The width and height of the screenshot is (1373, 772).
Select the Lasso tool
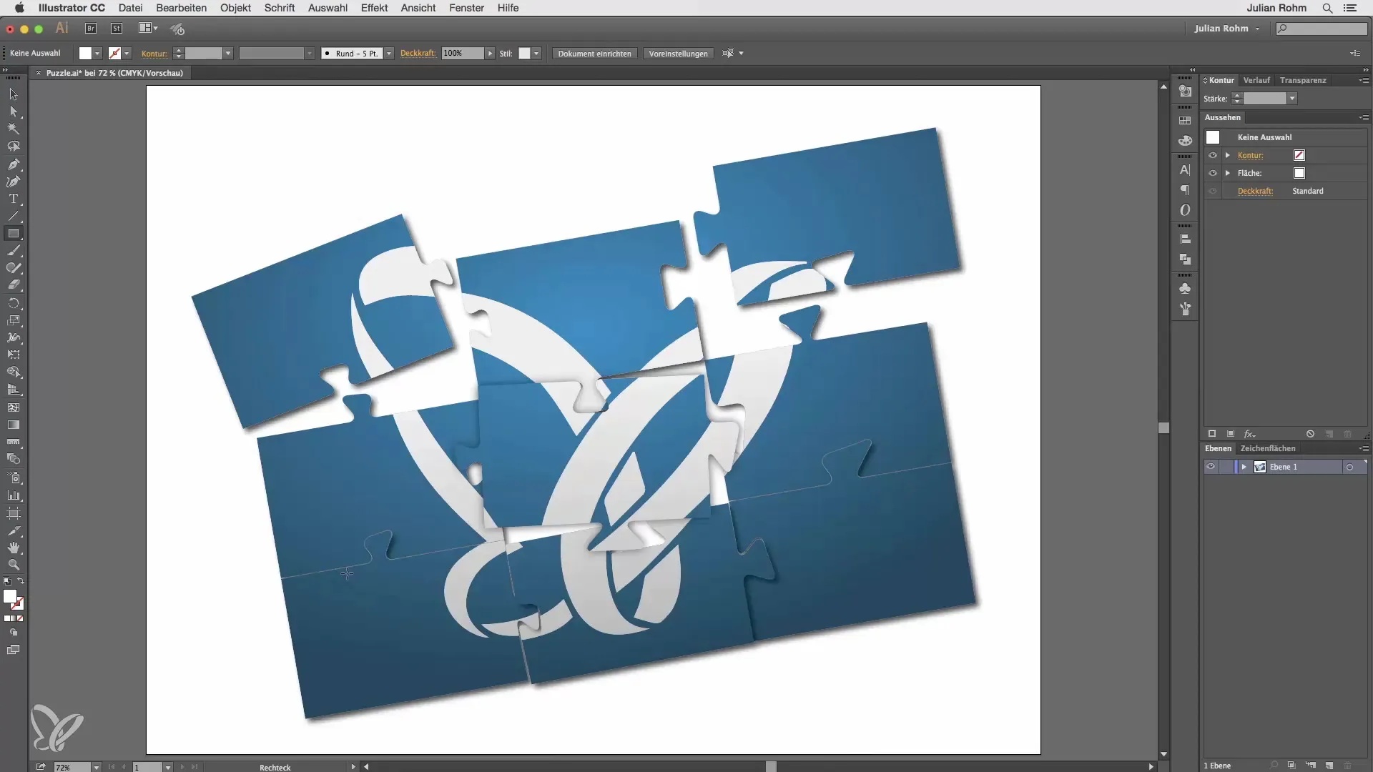point(14,147)
